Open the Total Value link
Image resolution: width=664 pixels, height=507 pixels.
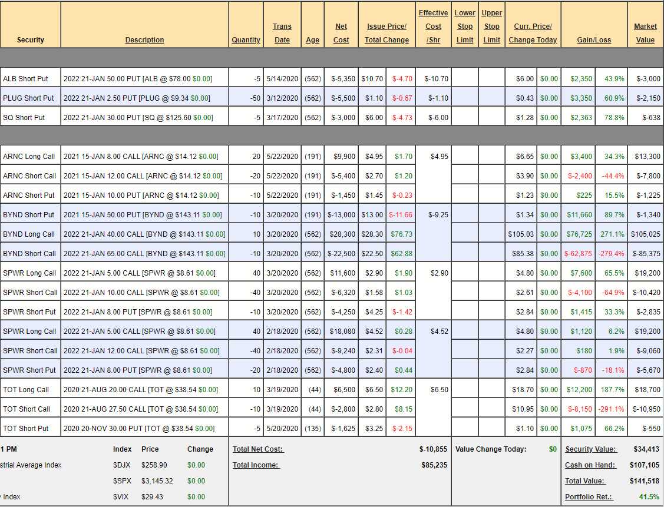(584, 481)
